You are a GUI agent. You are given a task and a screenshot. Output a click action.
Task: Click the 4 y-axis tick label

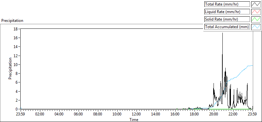[x=16, y=91]
